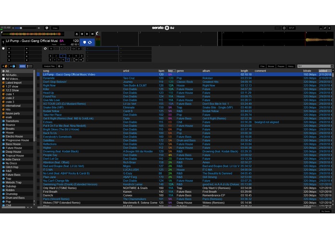Add a new crate with the orange icon
The image size is (335, 238).
(x=5, y=66)
